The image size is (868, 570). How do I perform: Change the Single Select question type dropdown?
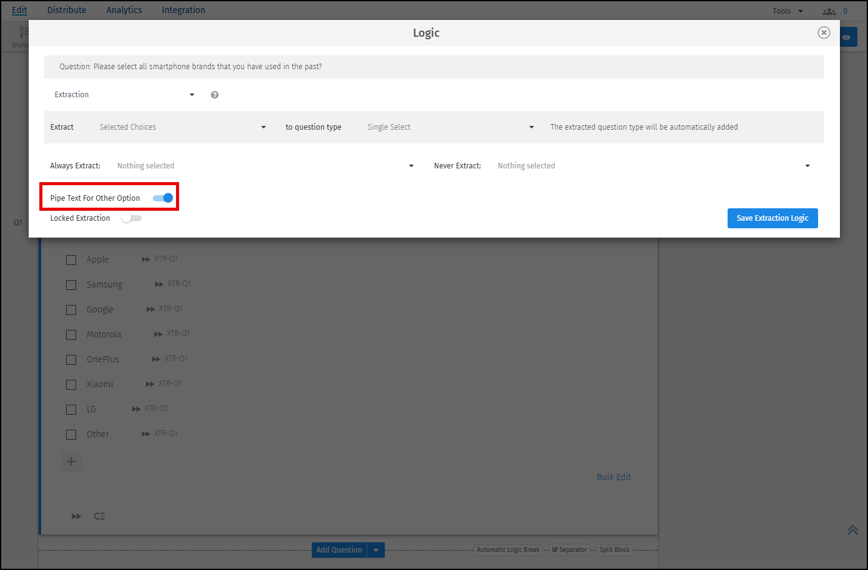tap(449, 127)
